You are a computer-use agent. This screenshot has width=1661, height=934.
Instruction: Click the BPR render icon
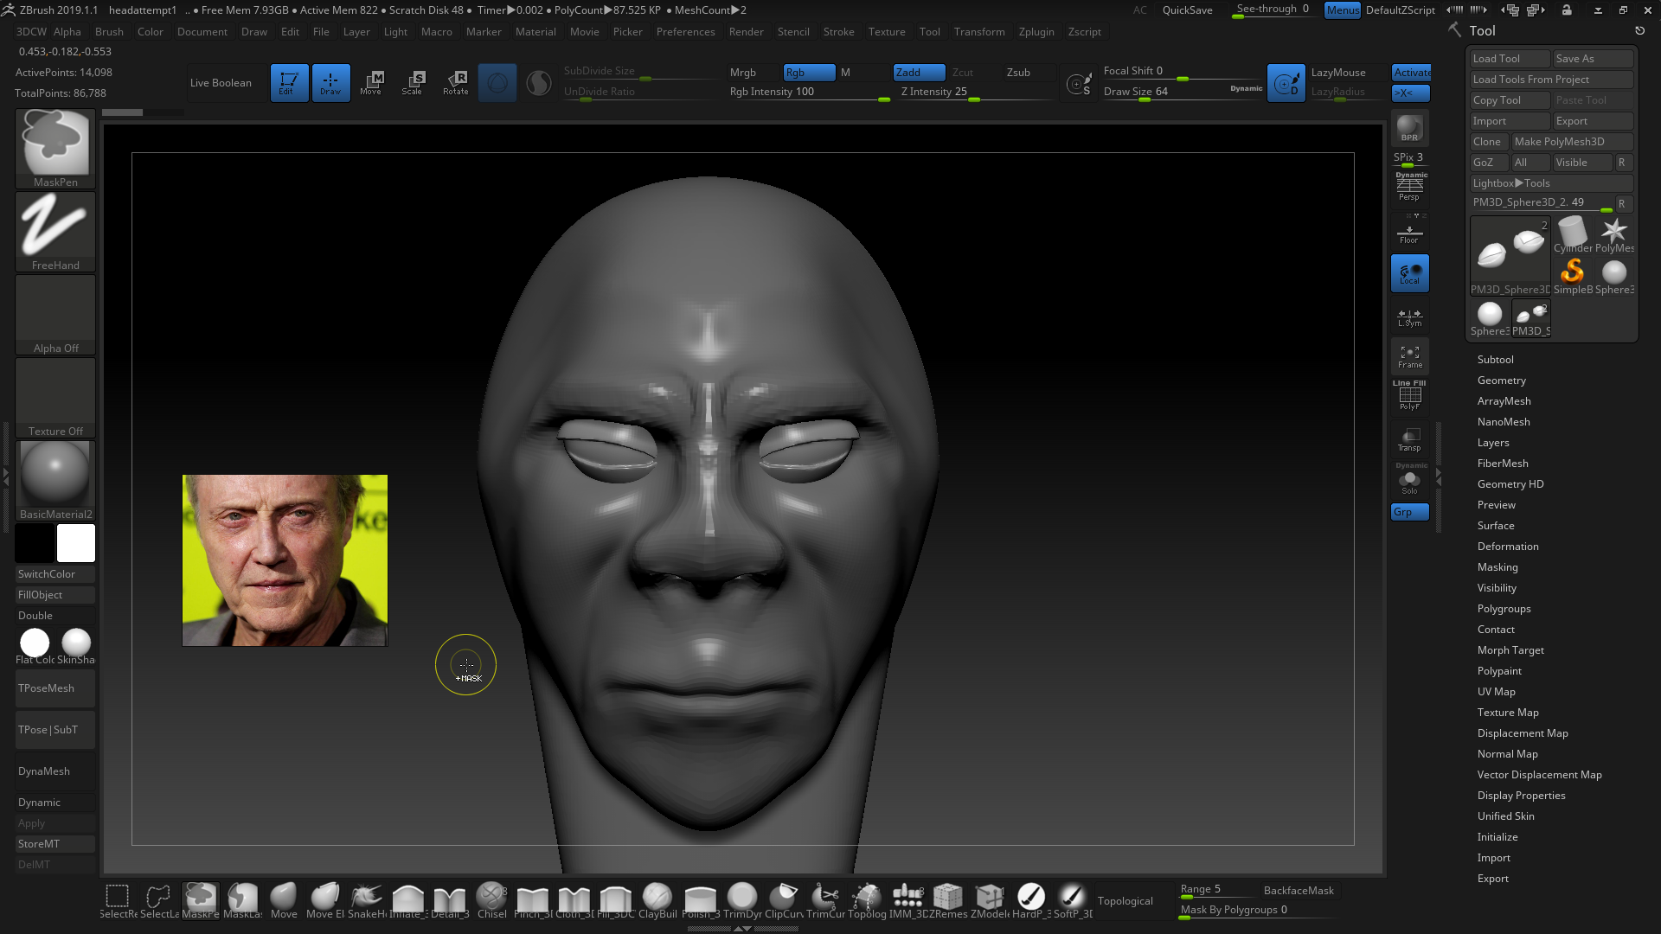click(x=1409, y=128)
